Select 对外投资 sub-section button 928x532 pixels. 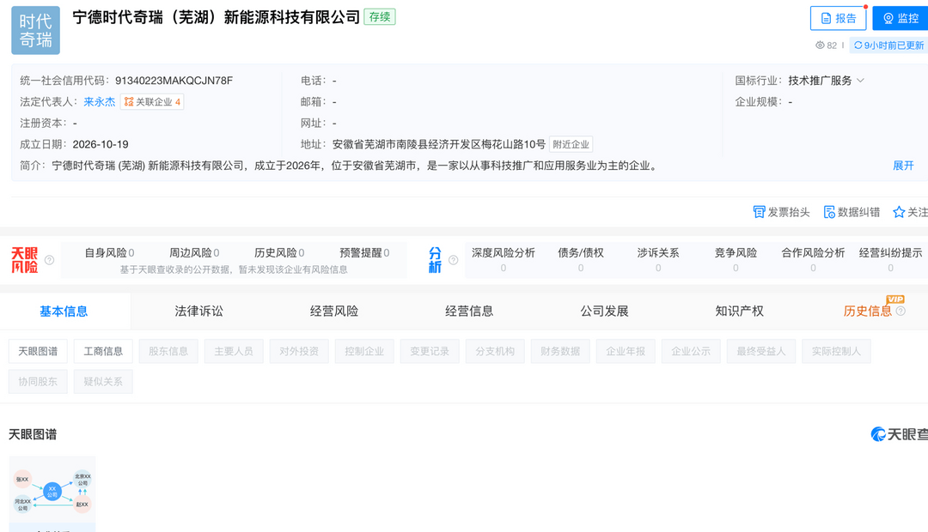point(299,351)
